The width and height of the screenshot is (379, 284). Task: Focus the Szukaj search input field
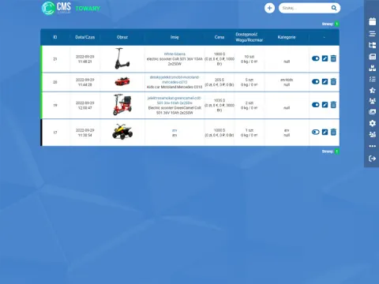tap(306, 8)
